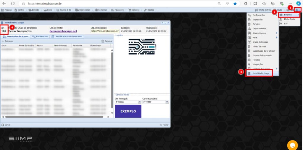303x150 pixels.
Task: Sort by Nome do Usuário column header
Action: point(26,45)
